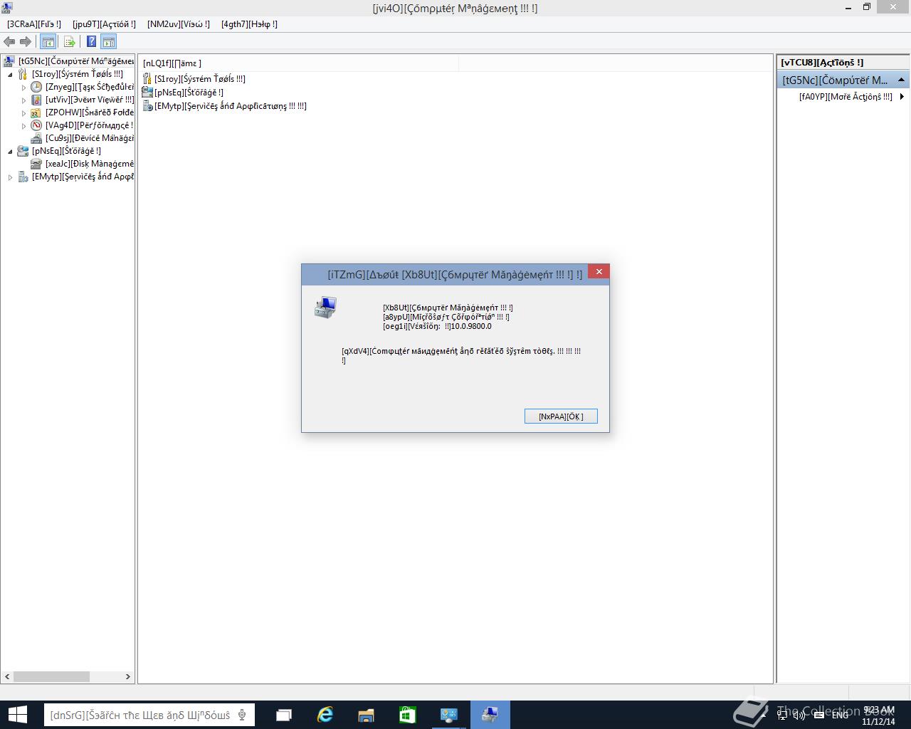Click System Tools icon in center list

point(147,79)
